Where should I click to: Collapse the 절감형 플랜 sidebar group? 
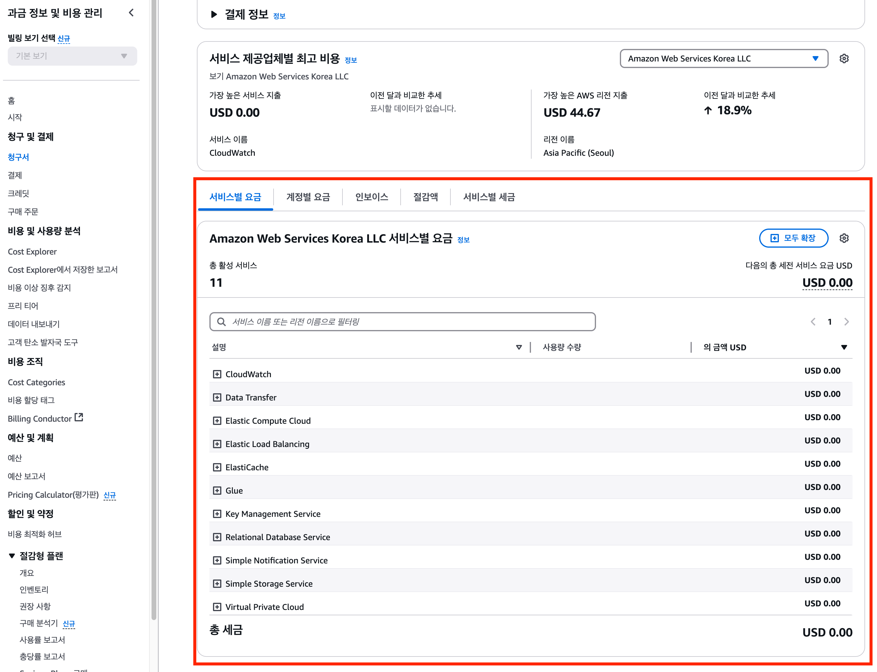click(12, 556)
